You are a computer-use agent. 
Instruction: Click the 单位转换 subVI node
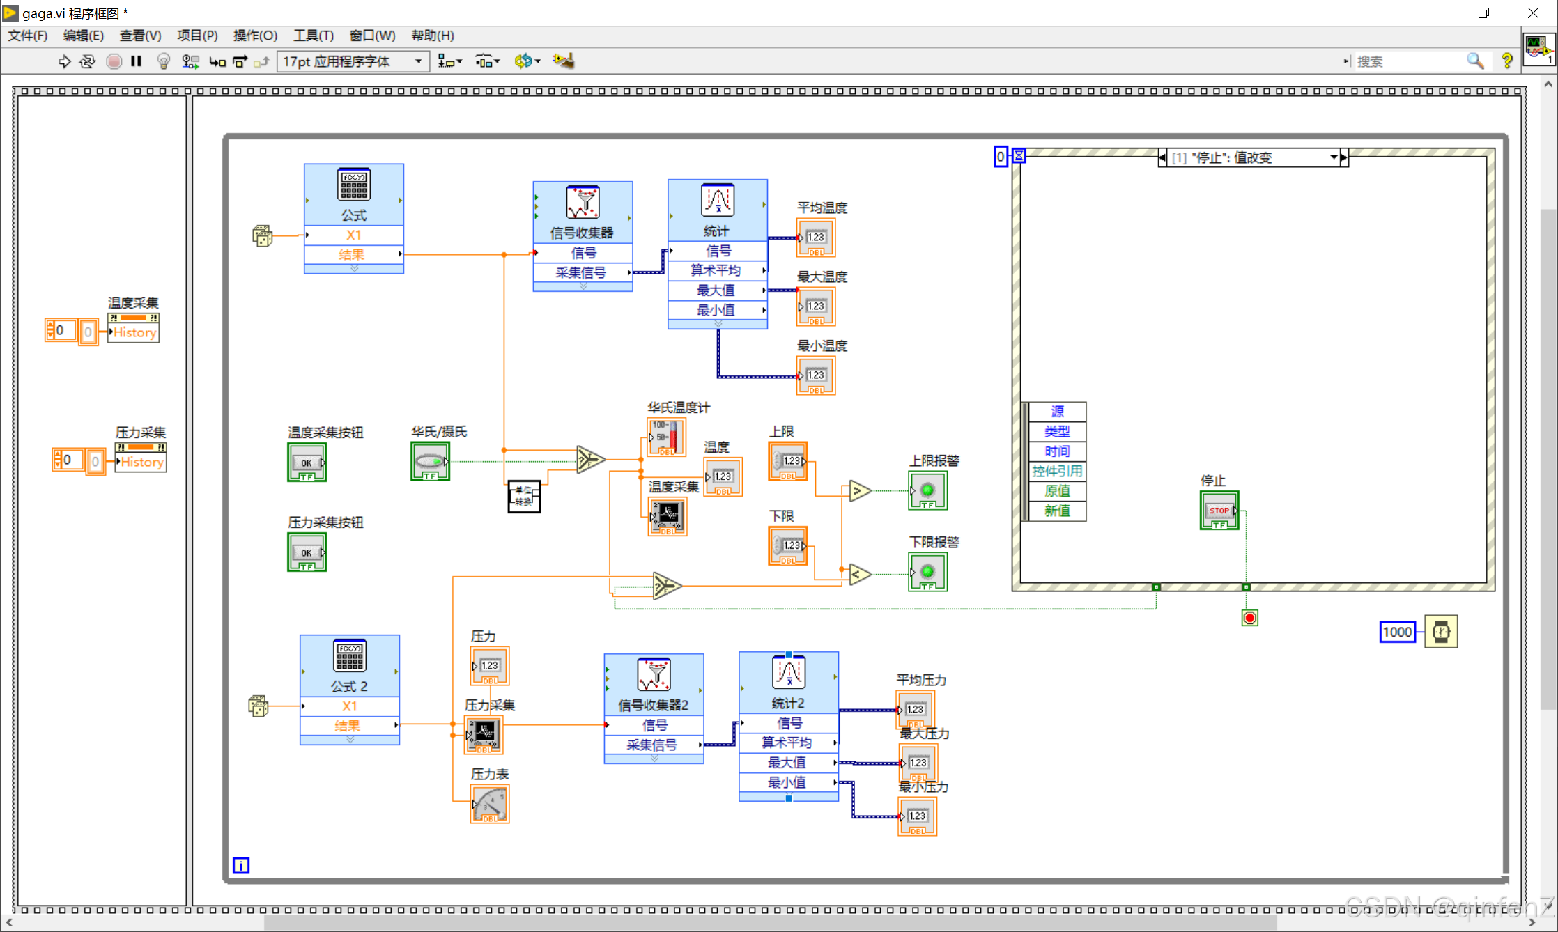pyautogui.click(x=523, y=496)
